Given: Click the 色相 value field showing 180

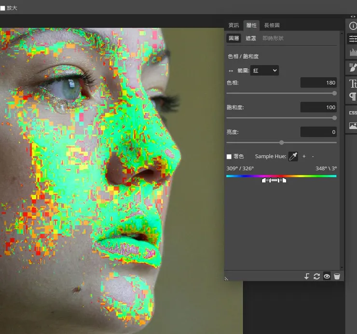Looking at the screenshot, I should pyautogui.click(x=318, y=83).
